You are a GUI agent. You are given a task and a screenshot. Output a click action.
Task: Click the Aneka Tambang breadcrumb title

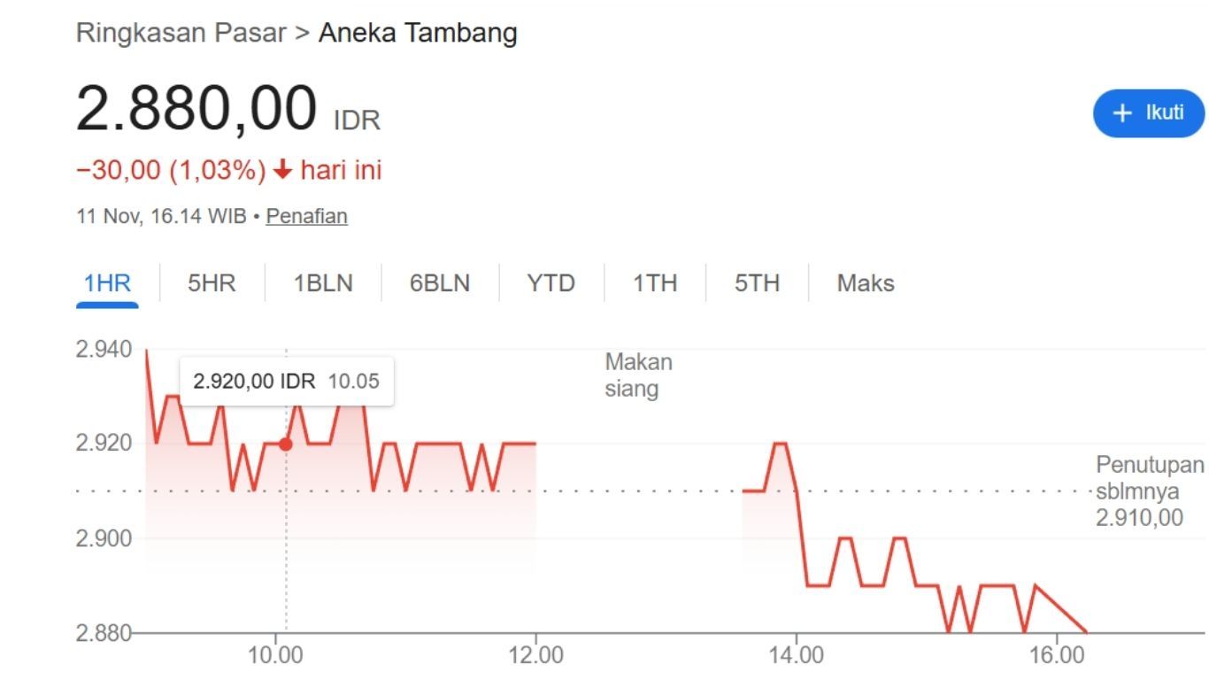tap(418, 33)
